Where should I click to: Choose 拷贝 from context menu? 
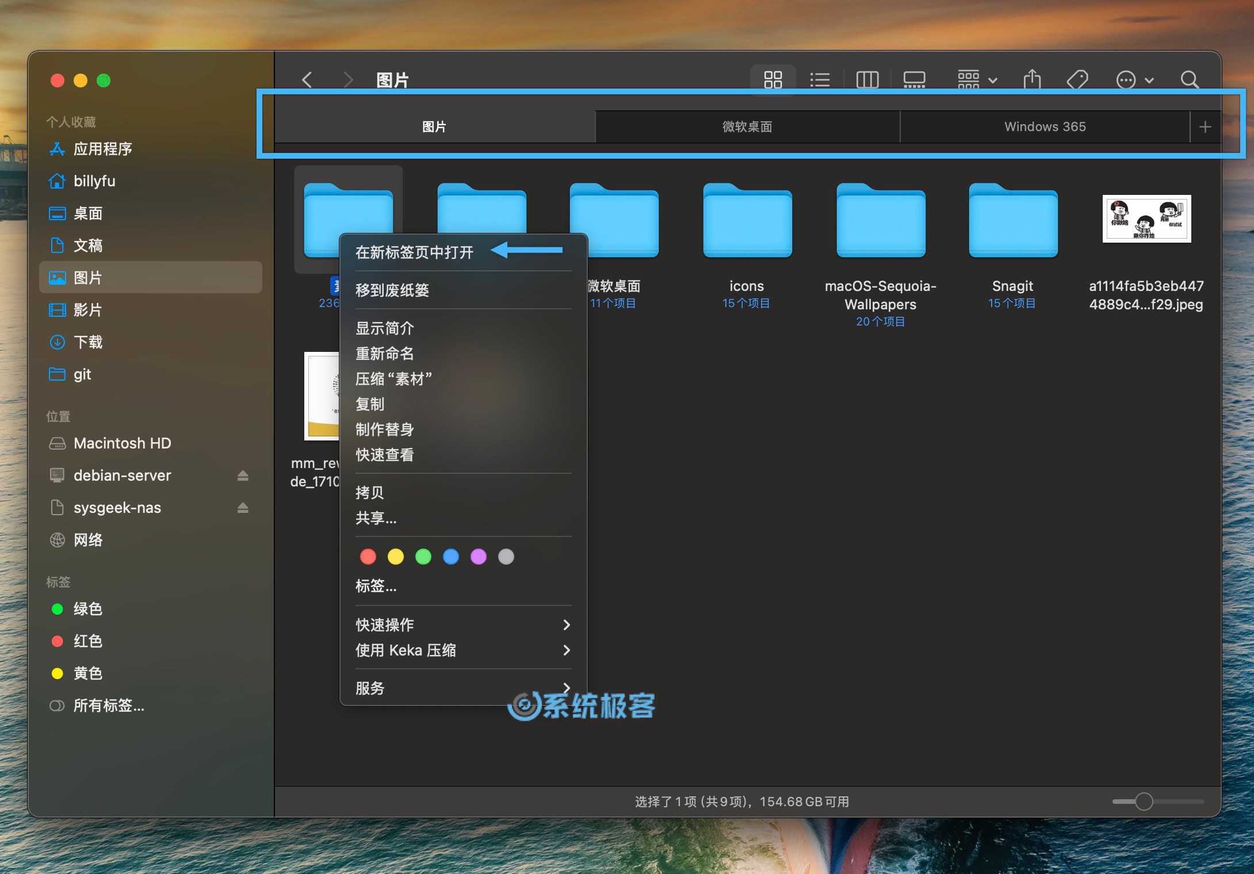464,492
